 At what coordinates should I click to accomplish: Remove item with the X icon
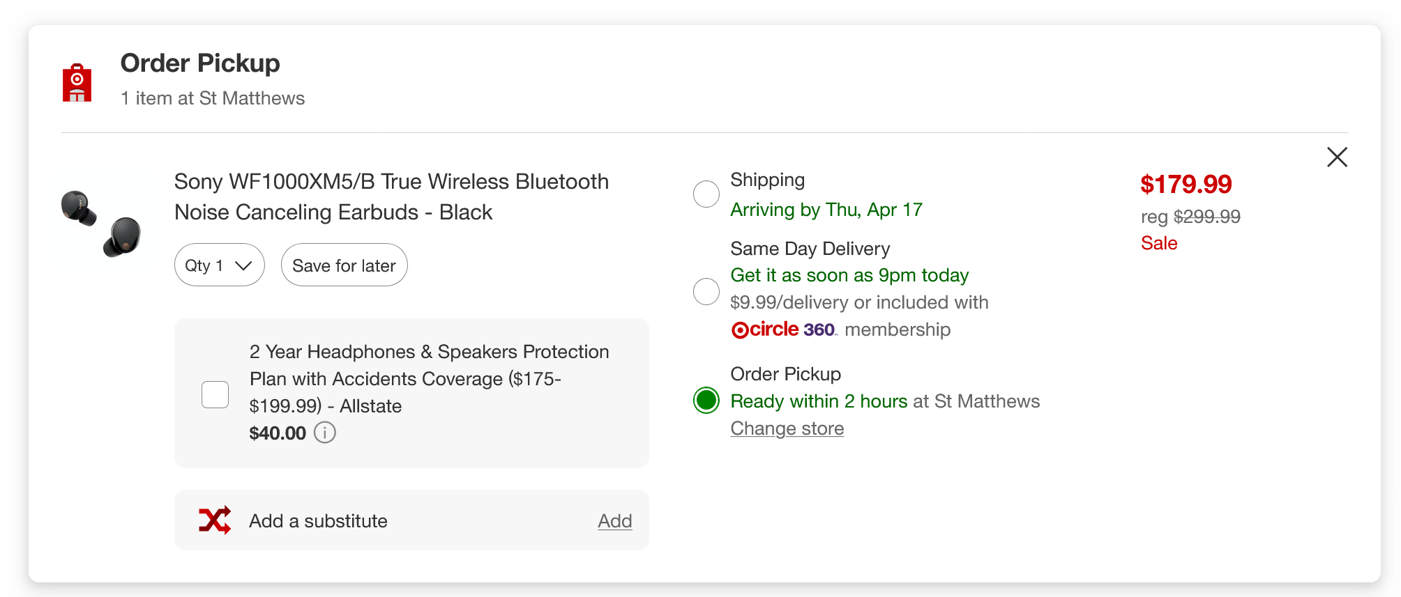1337,157
